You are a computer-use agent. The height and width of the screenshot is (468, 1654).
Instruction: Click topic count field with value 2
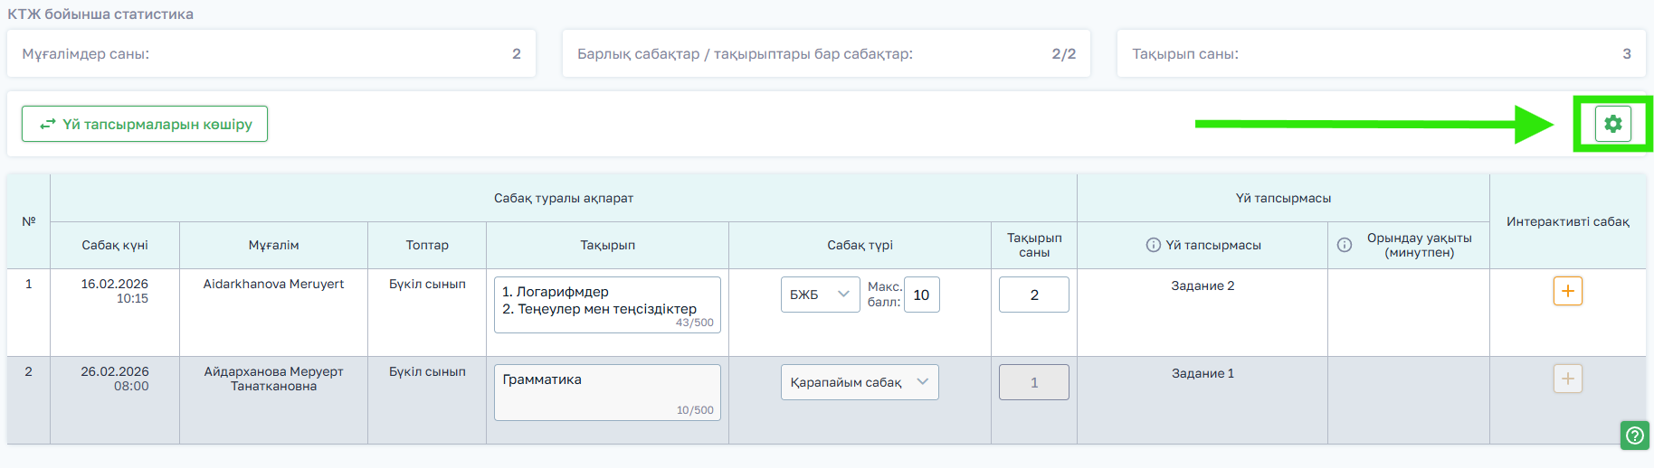(x=1033, y=295)
